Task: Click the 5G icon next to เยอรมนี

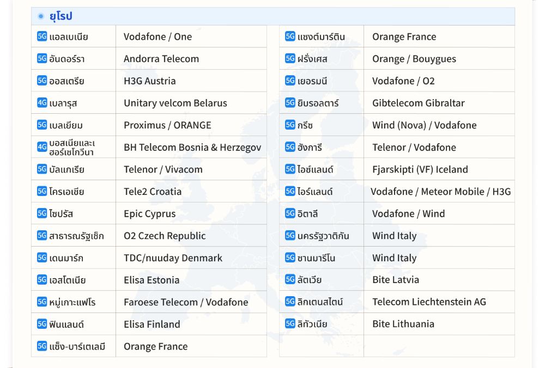Action: click(290, 81)
